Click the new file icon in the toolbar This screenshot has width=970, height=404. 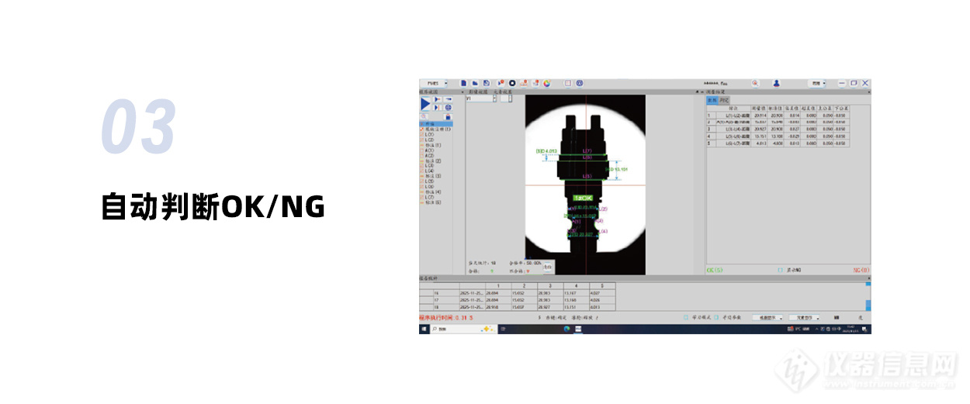[x=463, y=83]
